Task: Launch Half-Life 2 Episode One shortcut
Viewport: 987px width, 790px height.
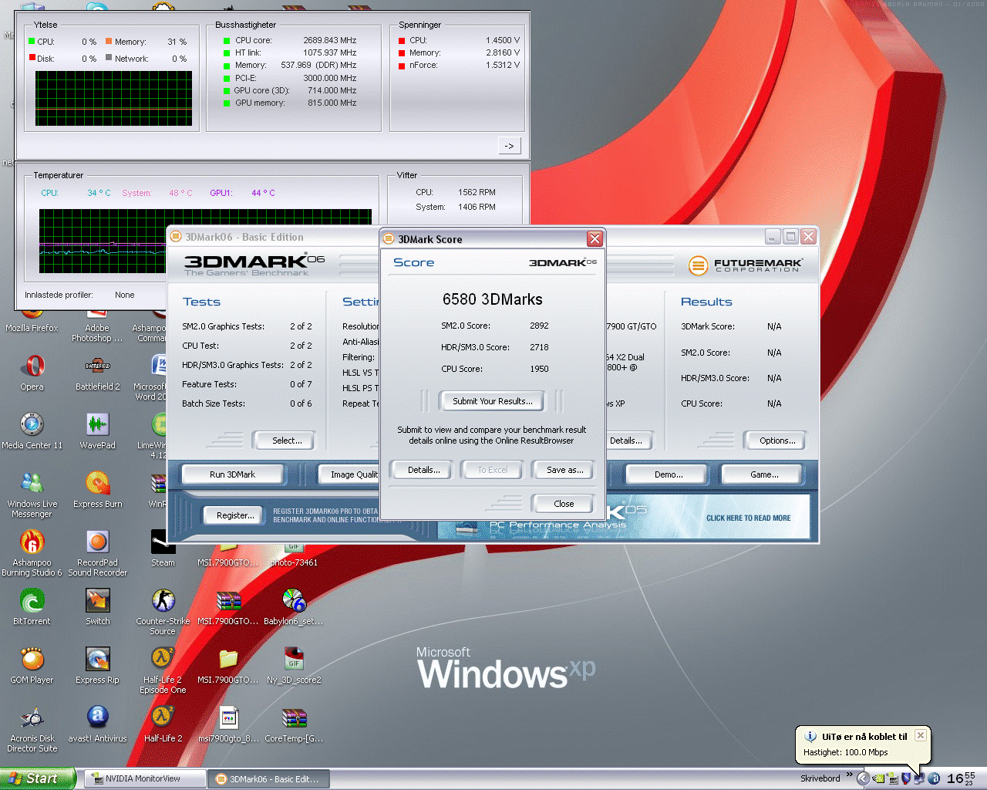Action: 163,670
